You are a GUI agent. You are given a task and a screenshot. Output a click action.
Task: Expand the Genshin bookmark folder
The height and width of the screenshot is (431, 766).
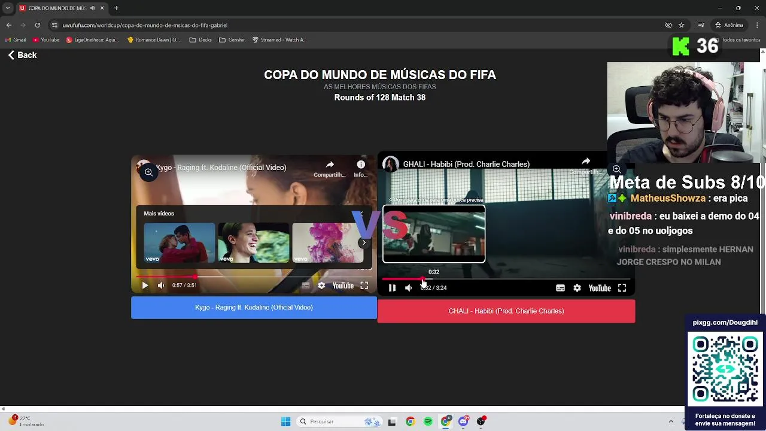(232, 40)
